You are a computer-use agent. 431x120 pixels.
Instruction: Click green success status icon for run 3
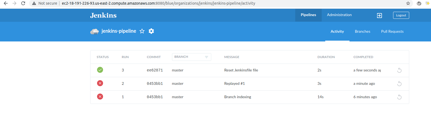[100, 70]
